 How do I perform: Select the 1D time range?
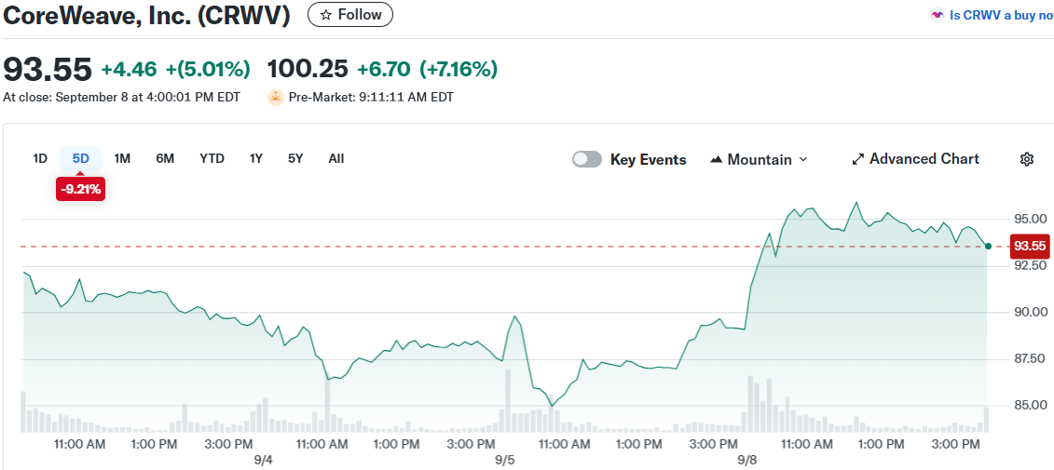point(40,159)
